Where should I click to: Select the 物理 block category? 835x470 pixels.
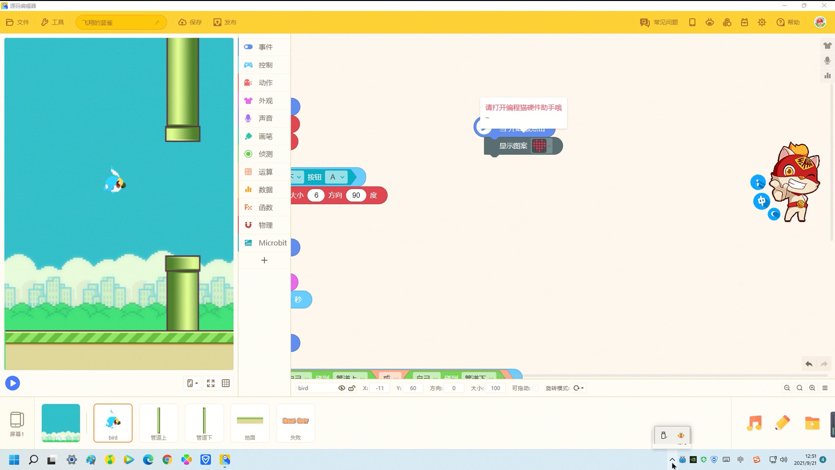(265, 225)
